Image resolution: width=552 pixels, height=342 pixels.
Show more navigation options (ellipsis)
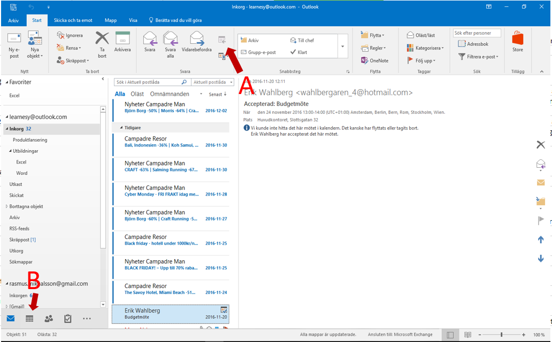click(87, 319)
